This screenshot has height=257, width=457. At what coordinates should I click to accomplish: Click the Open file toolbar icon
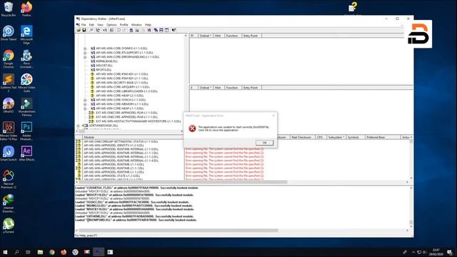pyautogui.click(x=79, y=30)
